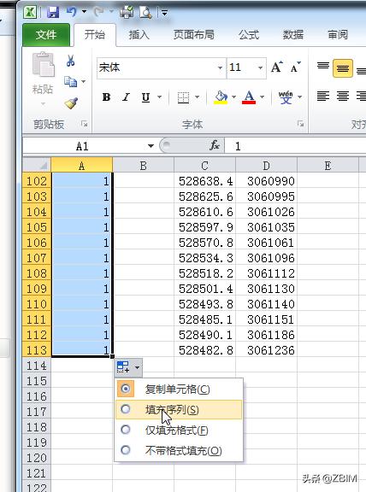The width and height of the screenshot is (366, 492).
Task: Open the 审阅 tab
Action: (x=338, y=34)
